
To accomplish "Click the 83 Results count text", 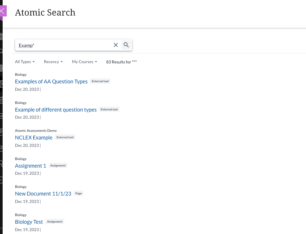I will 121,62.
